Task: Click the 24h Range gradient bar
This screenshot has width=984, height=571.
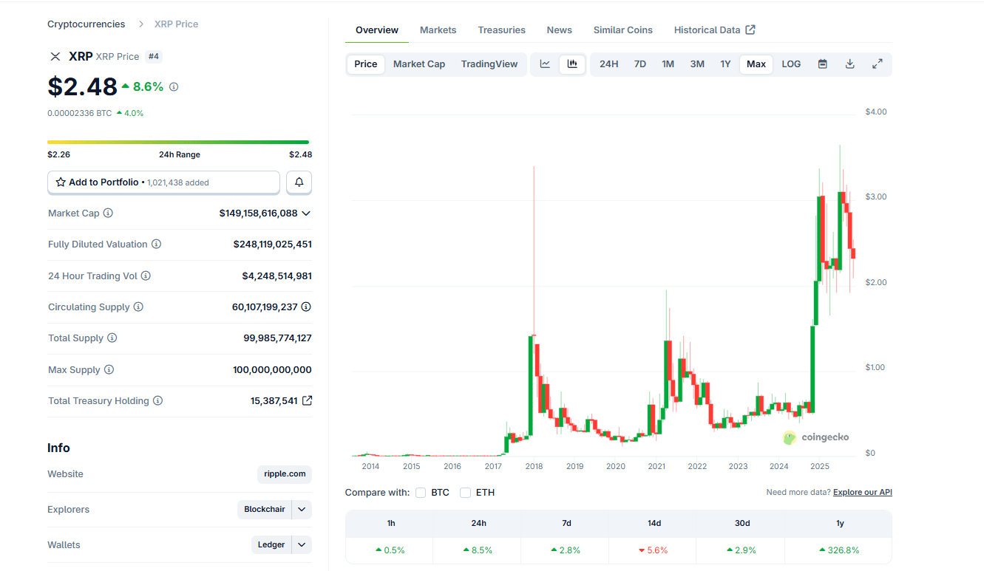Action: click(x=178, y=141)
